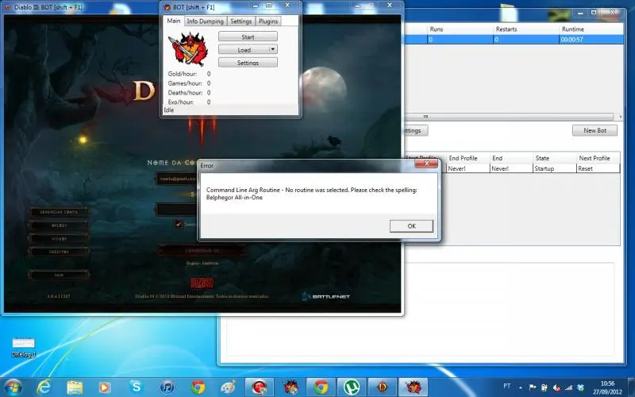Open iTunes from the taskbar

[167, 387]
